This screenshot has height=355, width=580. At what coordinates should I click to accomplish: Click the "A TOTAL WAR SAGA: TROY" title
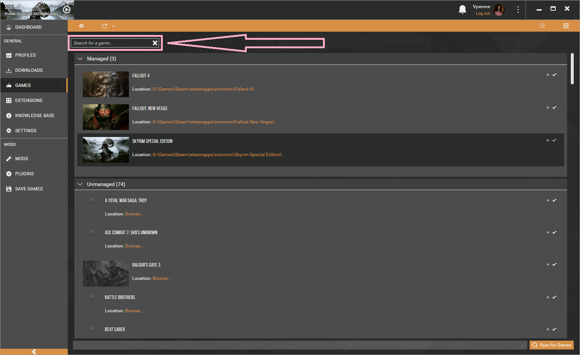[126, 201]
